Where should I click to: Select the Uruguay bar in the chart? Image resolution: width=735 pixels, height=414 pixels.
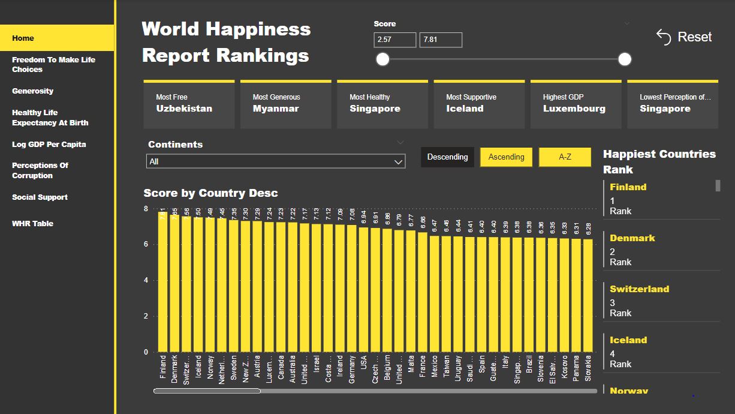coord(458,295)
